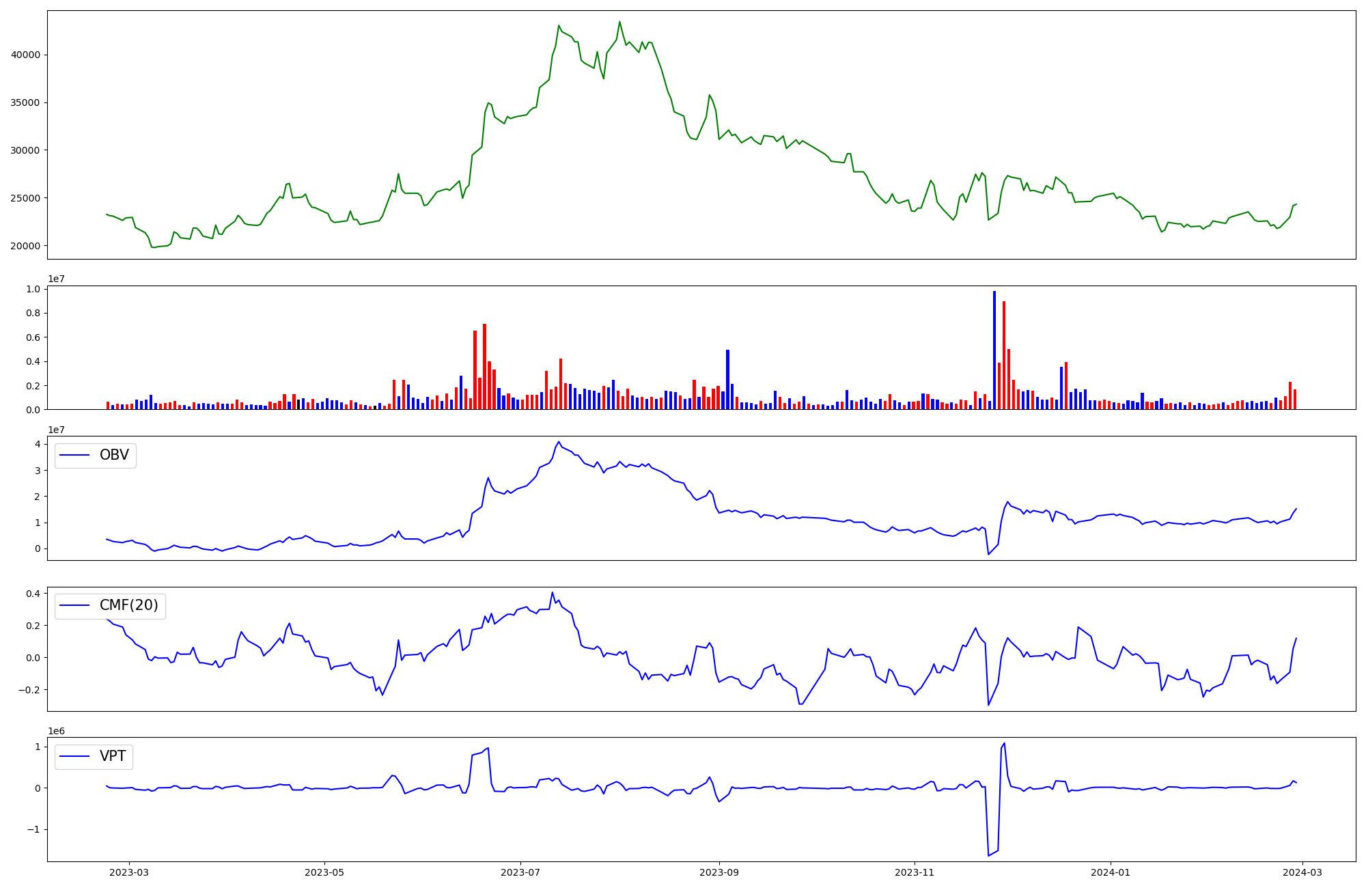The width and height of the screenshot is (1366, 888).
Task: Click the 2023-05 x-axis date label
Action: (324, 872)
